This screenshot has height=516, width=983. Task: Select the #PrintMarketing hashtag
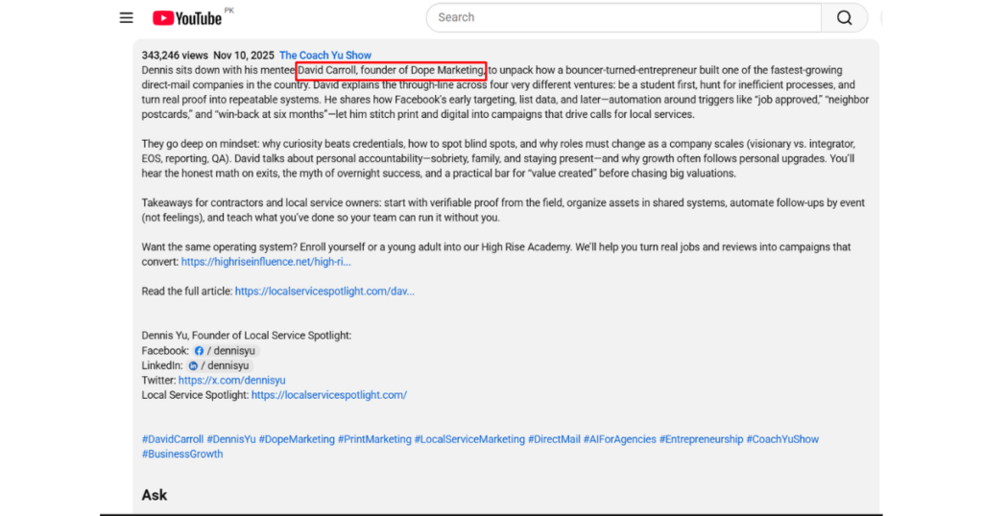point(374,439)
